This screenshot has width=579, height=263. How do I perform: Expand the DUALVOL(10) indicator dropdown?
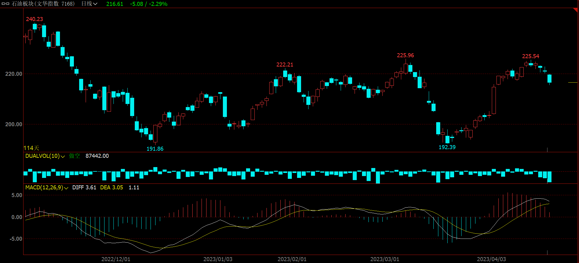[63, 157]
